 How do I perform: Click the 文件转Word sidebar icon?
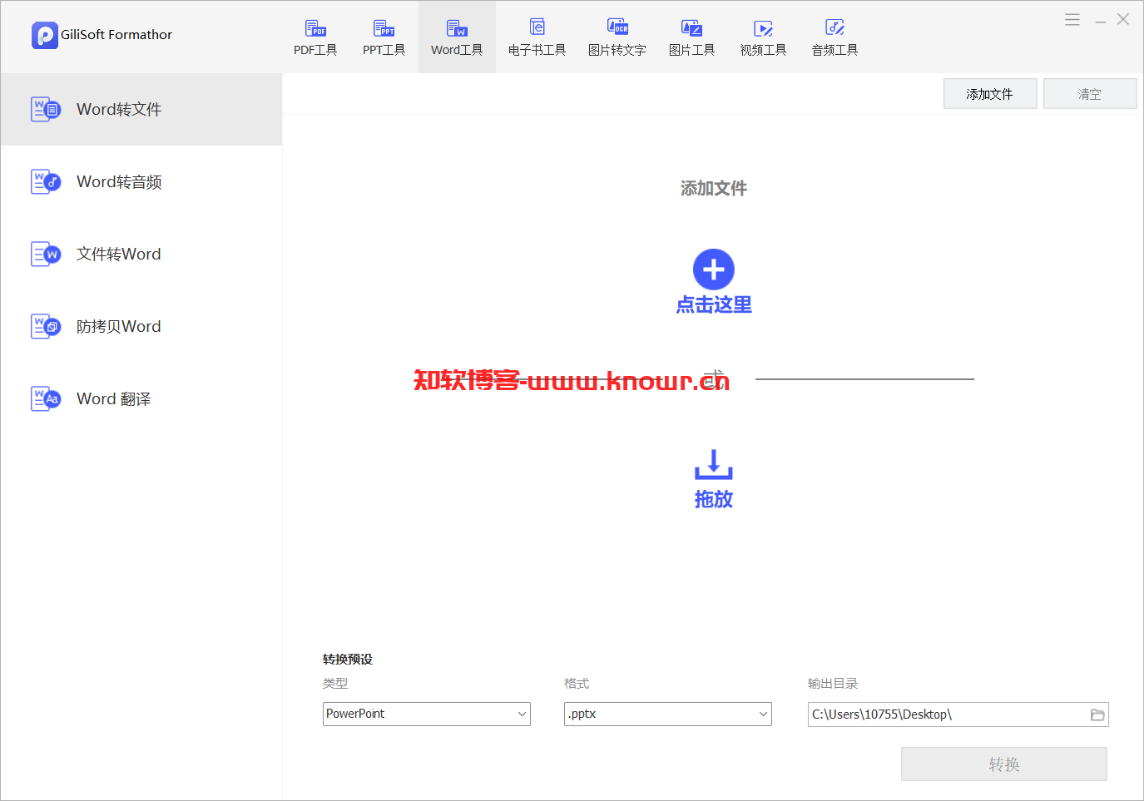point(46,254)
